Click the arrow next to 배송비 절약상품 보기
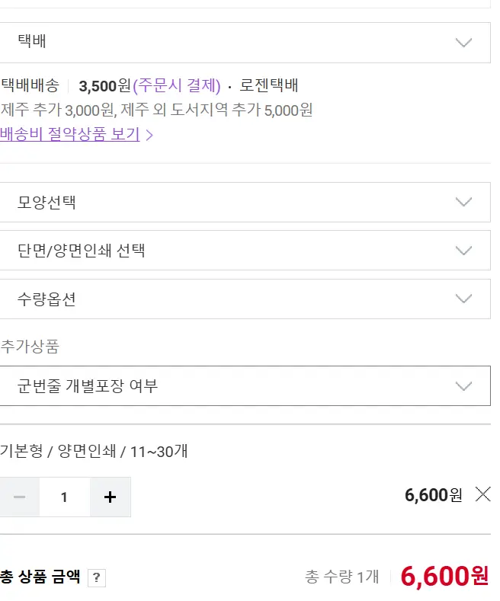The image size is (500, 601). point(150,136)
